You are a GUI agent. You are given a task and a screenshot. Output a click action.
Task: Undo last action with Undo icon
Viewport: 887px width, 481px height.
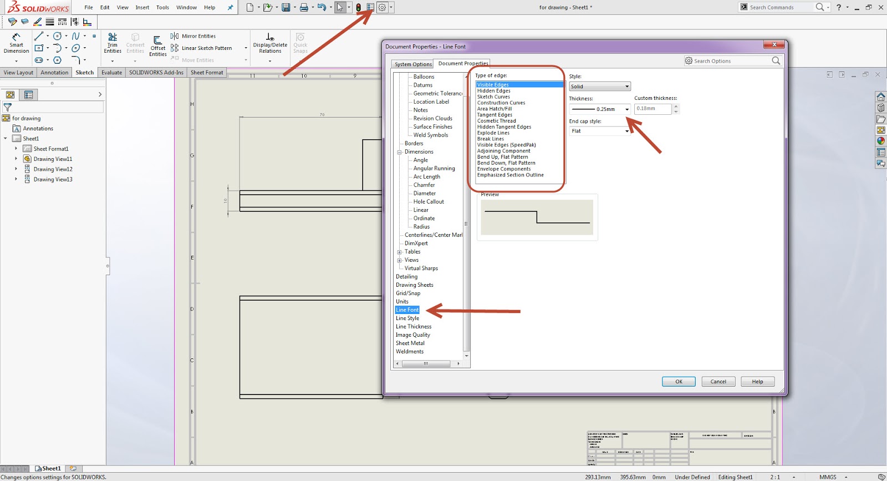point(322,7)
